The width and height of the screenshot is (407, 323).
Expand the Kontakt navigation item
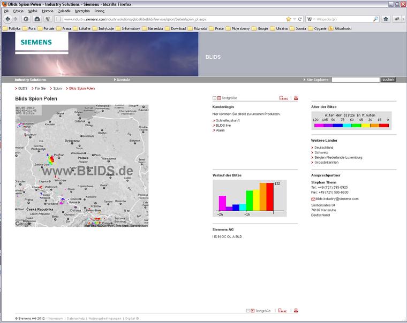pyautogui.click(x=122, y=80)
